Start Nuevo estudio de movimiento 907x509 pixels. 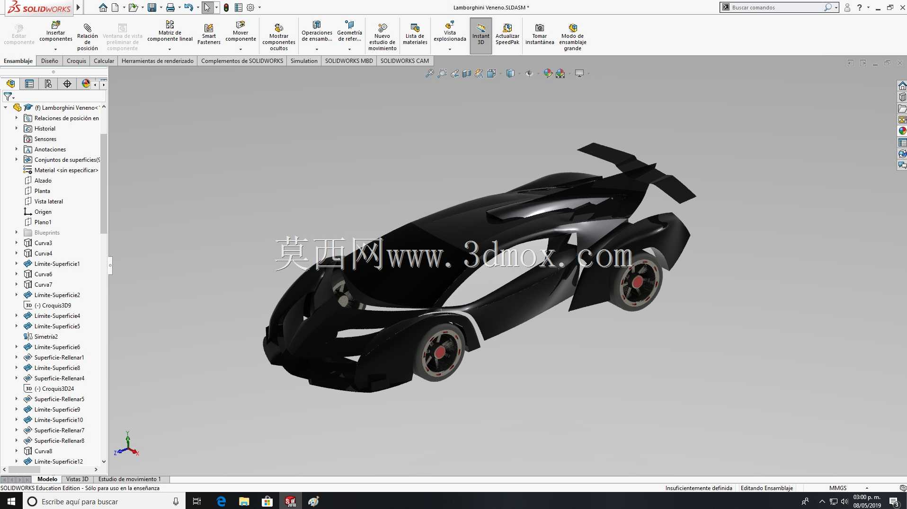tap(382, 37)
